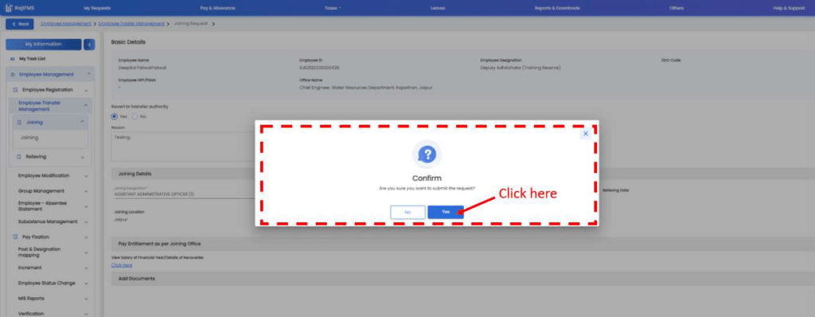Click the question mark Confirm icon
This screenshot has height=317, width=815.
[x=427, y=154]
